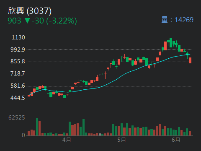
Task: Click the 992.9 price axis label
Action: click(x=18, y=49)
